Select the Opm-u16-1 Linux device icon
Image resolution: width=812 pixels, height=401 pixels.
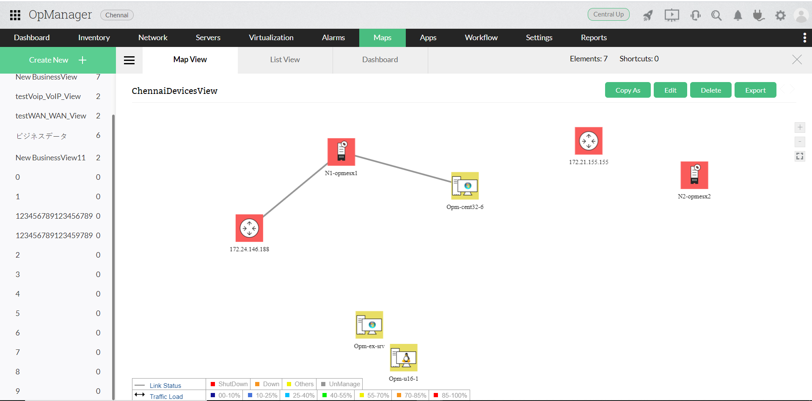coord(404,357)
